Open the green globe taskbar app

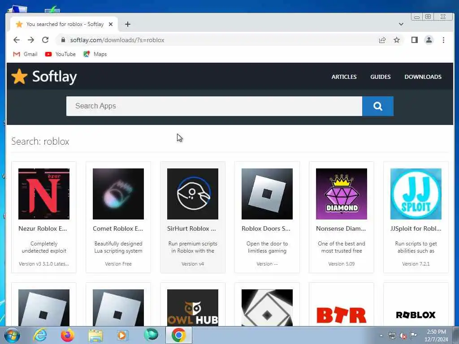(x=151, y=335)
